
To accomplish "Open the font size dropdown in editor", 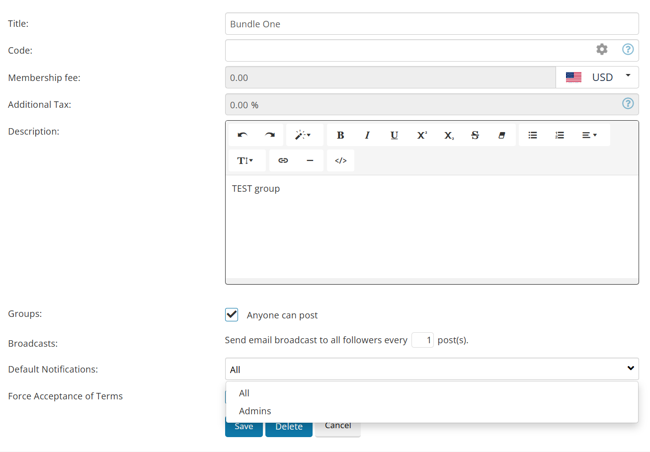I will click(245, 160).
